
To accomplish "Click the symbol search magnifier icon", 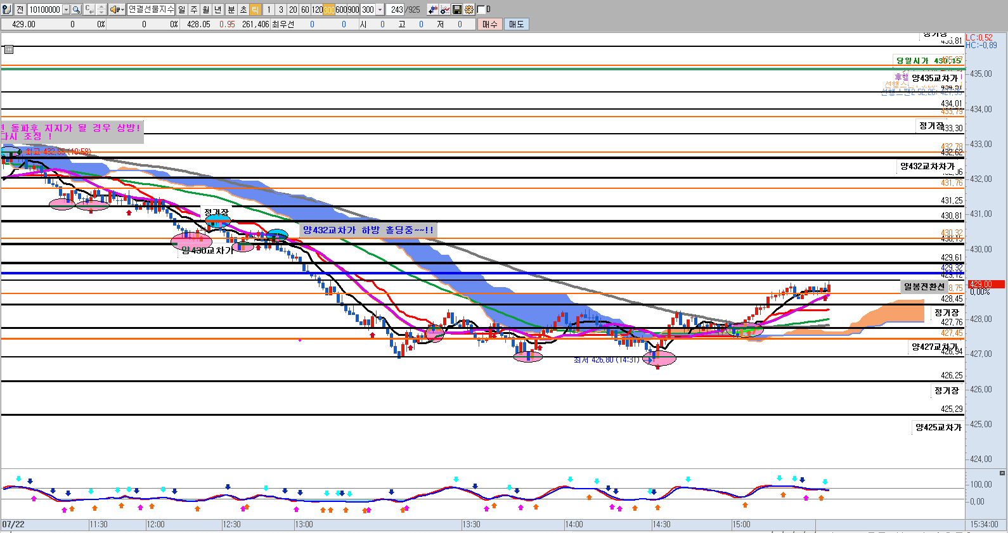I will (77, 10).
